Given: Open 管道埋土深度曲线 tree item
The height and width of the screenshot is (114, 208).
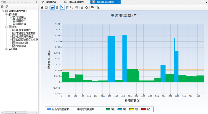Looking at the screenshot, I should coord(26,33).
